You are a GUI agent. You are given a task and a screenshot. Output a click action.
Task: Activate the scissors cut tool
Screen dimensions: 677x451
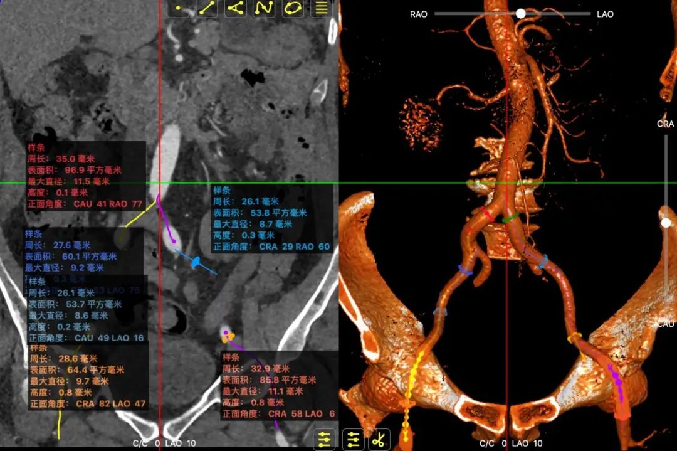pos(379,440)
